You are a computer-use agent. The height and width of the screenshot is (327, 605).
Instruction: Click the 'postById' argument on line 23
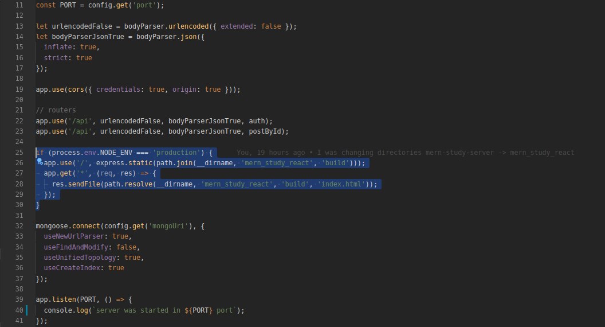point(265,131)
